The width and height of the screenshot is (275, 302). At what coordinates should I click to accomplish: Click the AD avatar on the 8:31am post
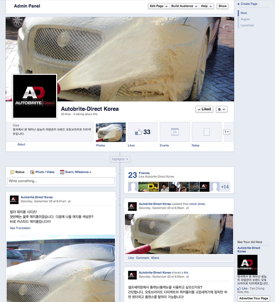14,200
